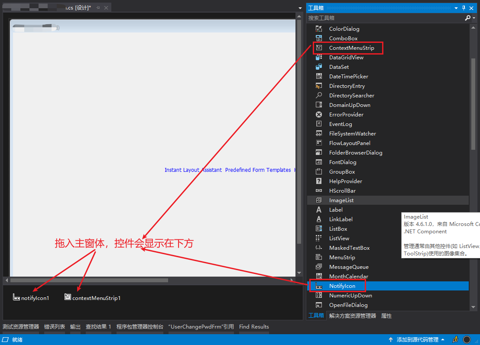Switch to the 错误列表 tab at the bottom

coord(54,327)
